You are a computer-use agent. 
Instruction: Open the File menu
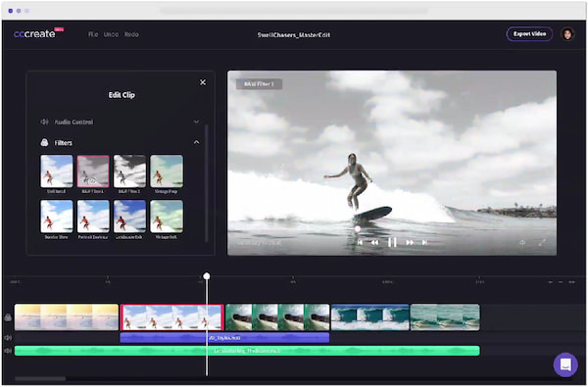(x=93, y=34)
